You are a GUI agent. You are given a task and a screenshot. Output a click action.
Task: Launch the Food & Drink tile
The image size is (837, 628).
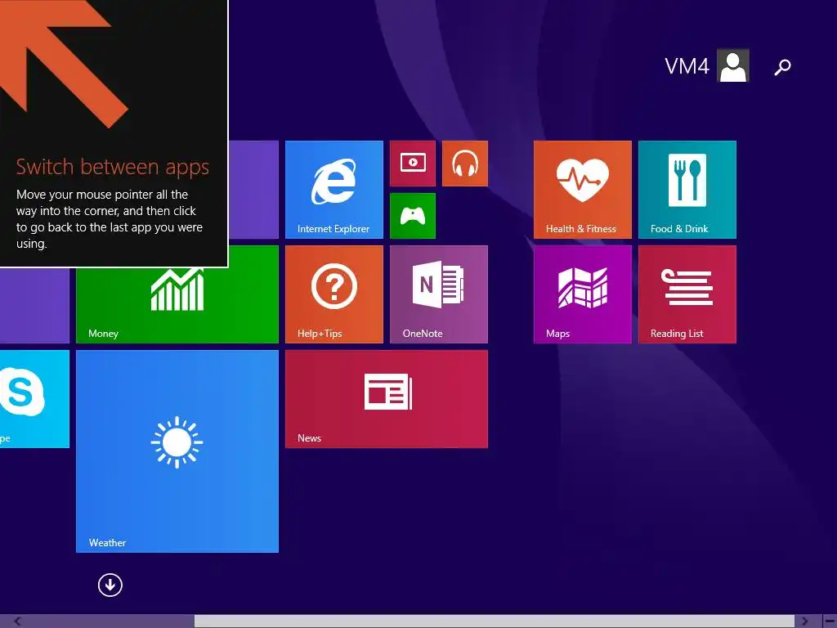click(687, 190)
